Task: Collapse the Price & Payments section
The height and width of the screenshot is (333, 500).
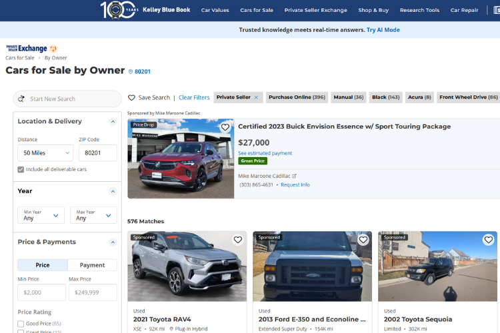Action: coord(113,242)
